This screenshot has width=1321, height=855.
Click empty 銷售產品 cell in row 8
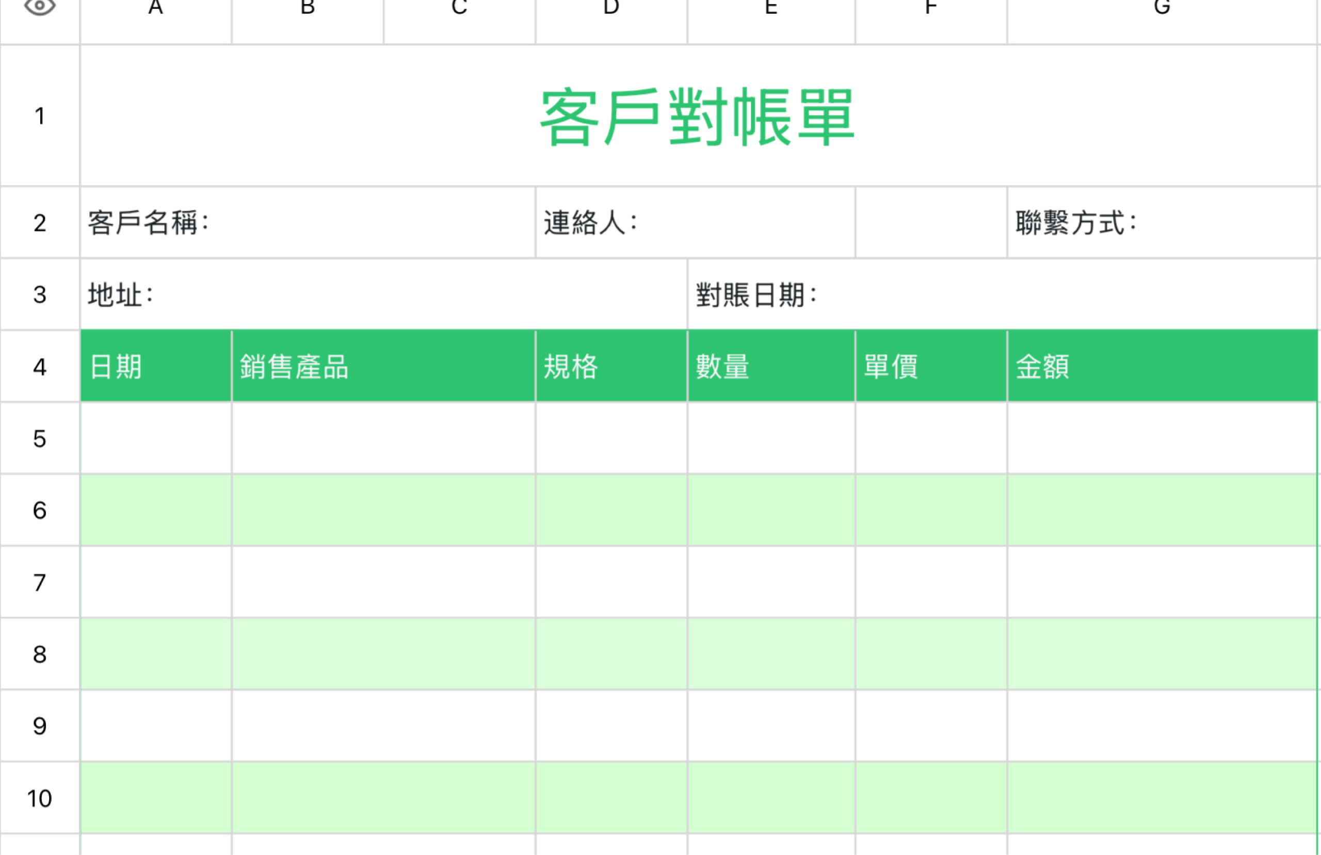[383, 654]
